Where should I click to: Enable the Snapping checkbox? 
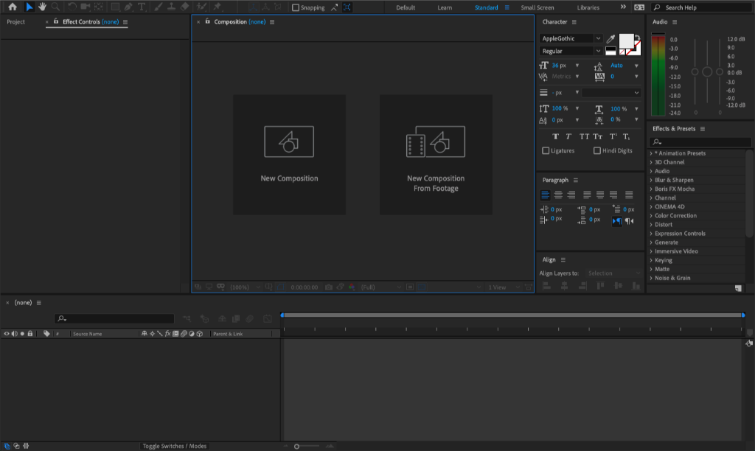coord(296,7)
